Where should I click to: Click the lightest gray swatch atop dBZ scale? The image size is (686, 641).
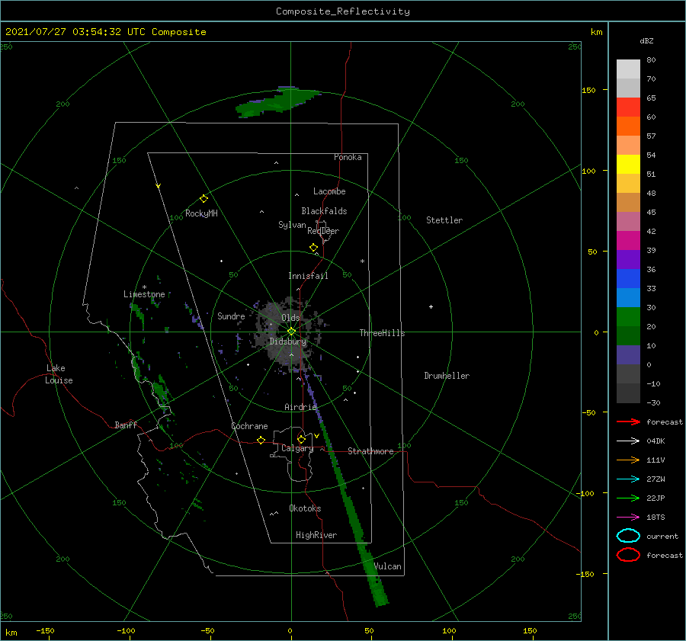(628, 69)
